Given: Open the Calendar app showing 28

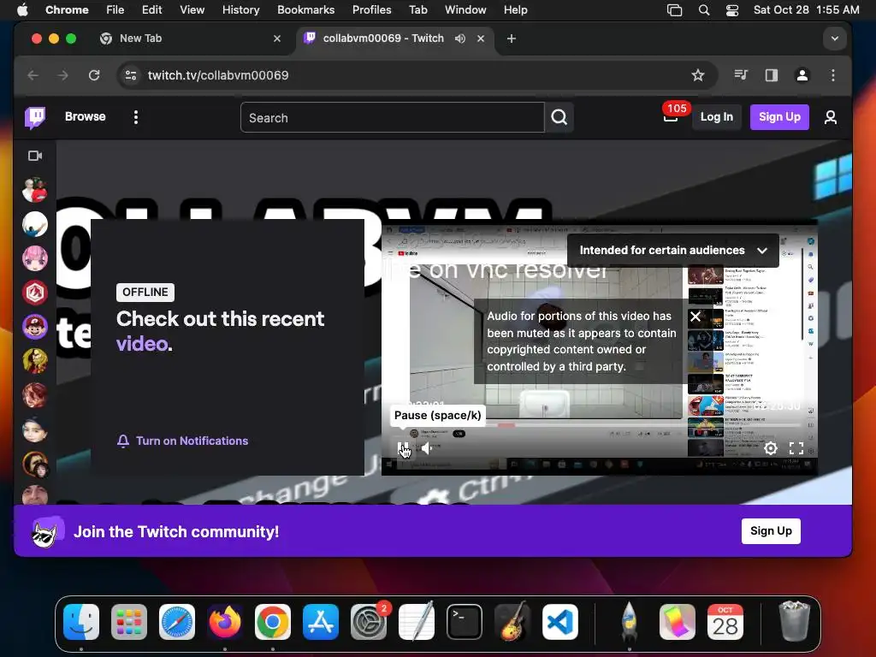Looking at the screenshot, I should pyautogui.click(x=725, y=622).
